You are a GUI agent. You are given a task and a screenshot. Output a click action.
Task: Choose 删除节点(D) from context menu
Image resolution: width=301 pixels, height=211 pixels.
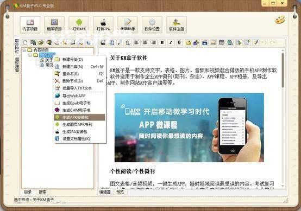point(79,81)
